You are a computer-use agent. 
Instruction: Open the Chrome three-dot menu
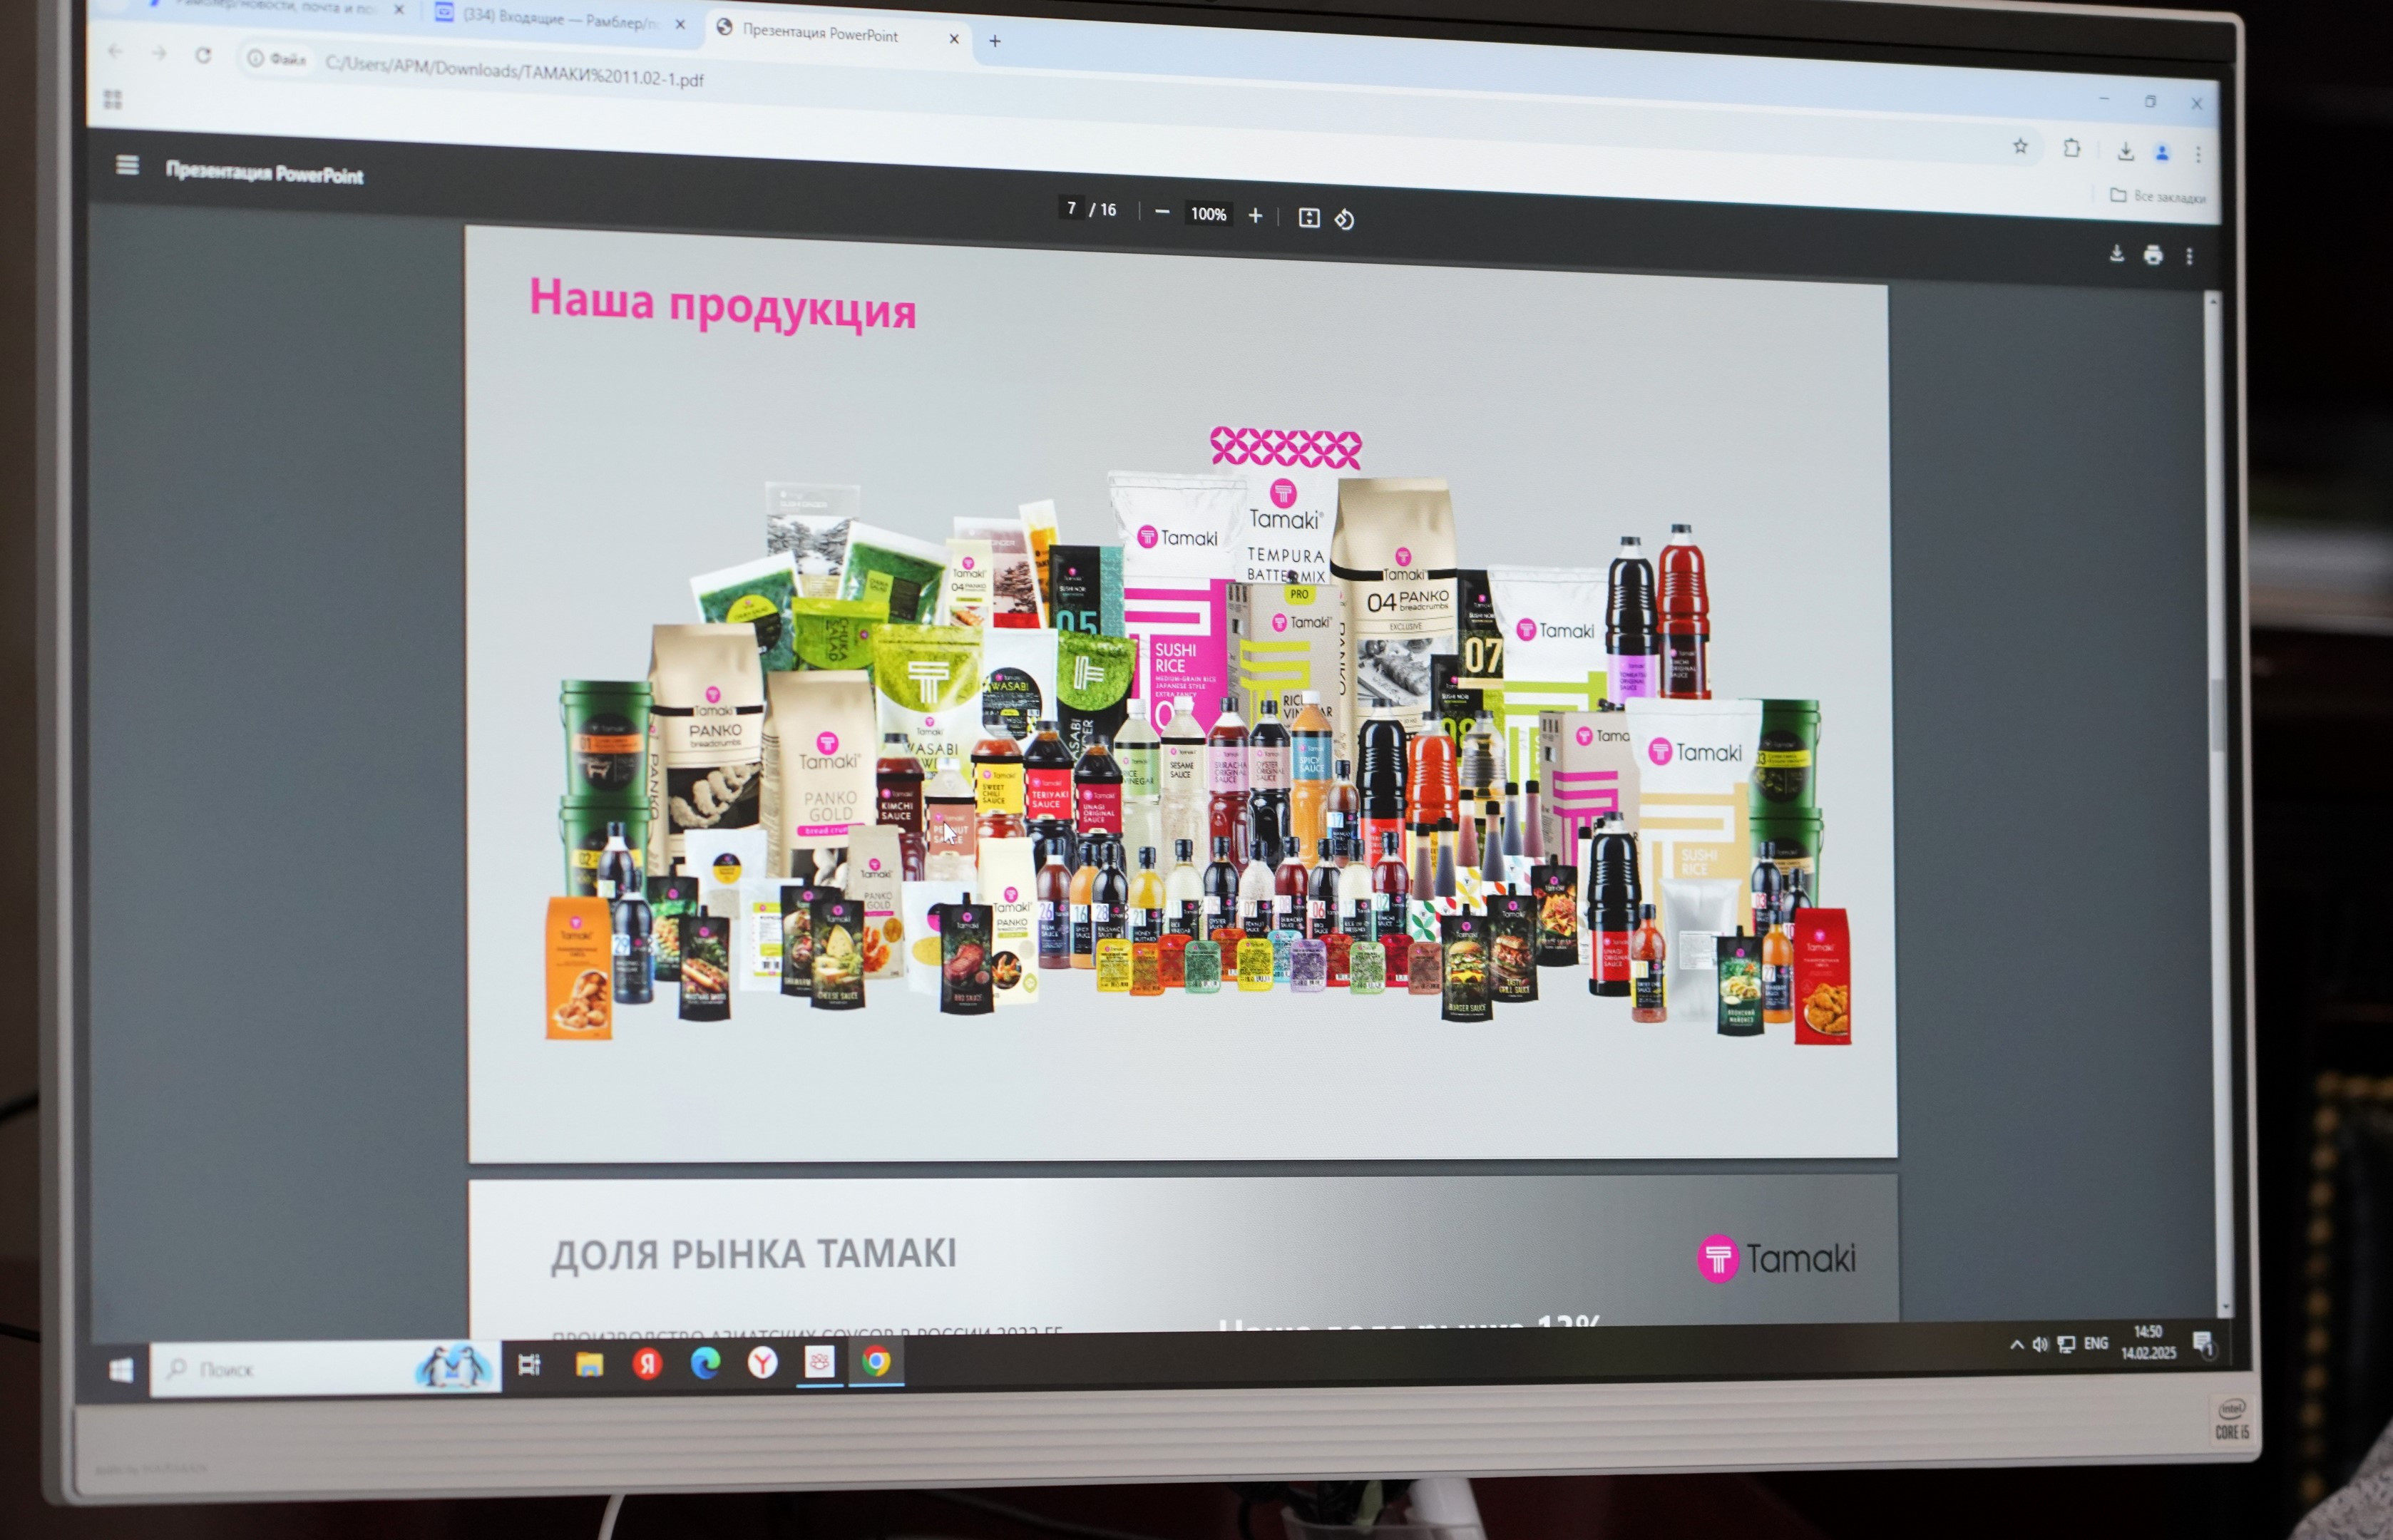(2198, 154)
